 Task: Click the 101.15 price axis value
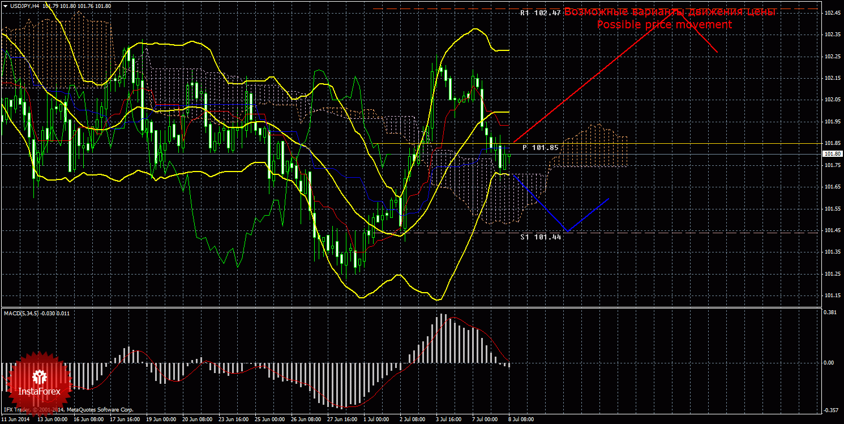pyautogui.click(x=832, y=295)
